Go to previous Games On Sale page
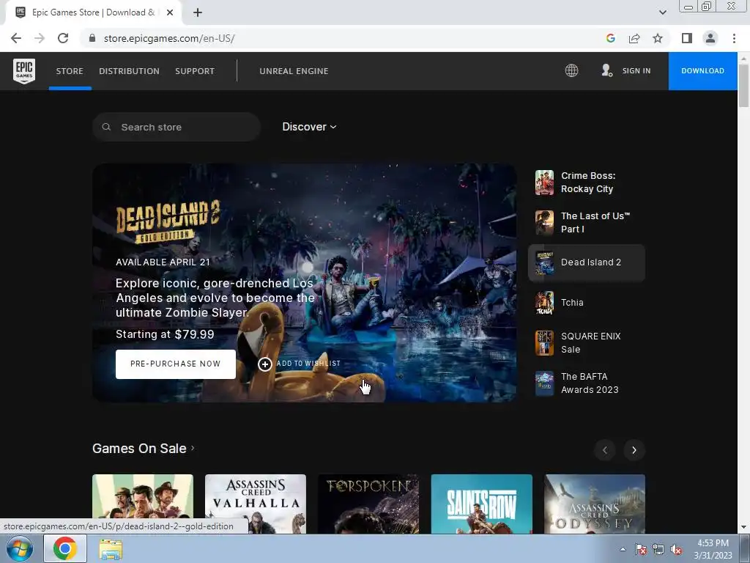Viewport: 750px width, 563px height. pos(604,450)
